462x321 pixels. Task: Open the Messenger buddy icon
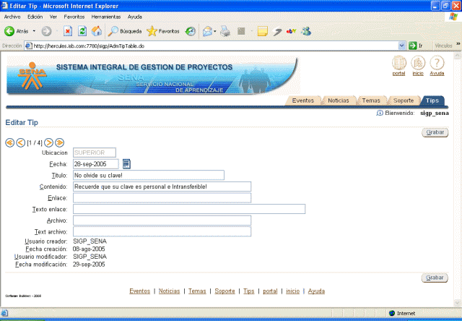pos(306,31)
